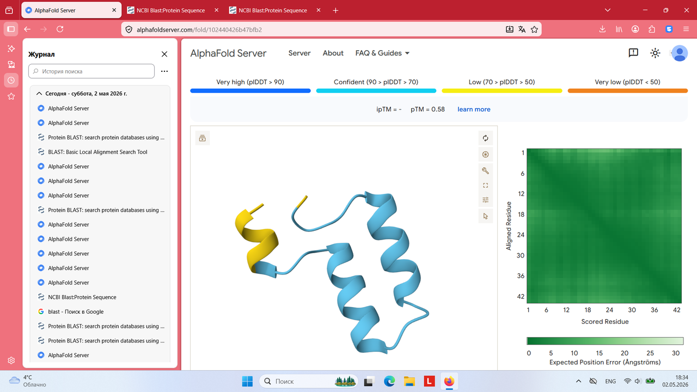Image resolution: width=697 pixels, height=392 pixels.
Task: Open the About menu item
Action: point(333,53)
